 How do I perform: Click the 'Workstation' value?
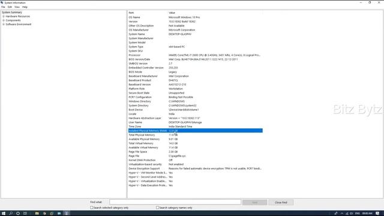[176, 89]
